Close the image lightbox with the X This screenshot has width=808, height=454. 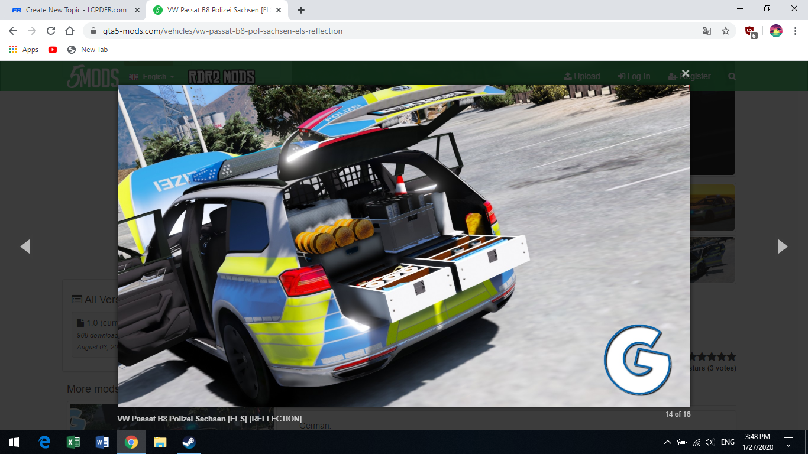click(x=686, y=73)
